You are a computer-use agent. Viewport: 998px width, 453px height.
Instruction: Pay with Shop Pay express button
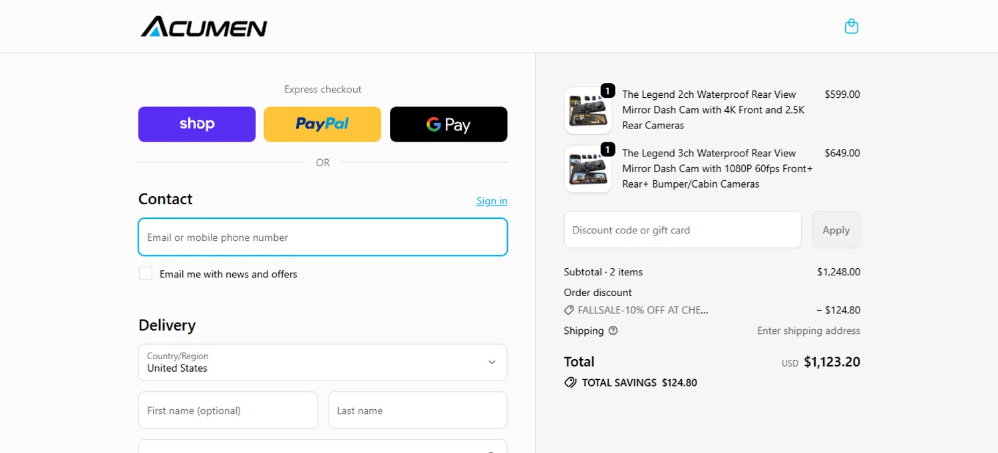click(197, 124)
